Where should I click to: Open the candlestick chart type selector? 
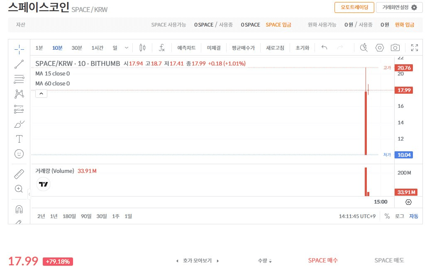142,48
